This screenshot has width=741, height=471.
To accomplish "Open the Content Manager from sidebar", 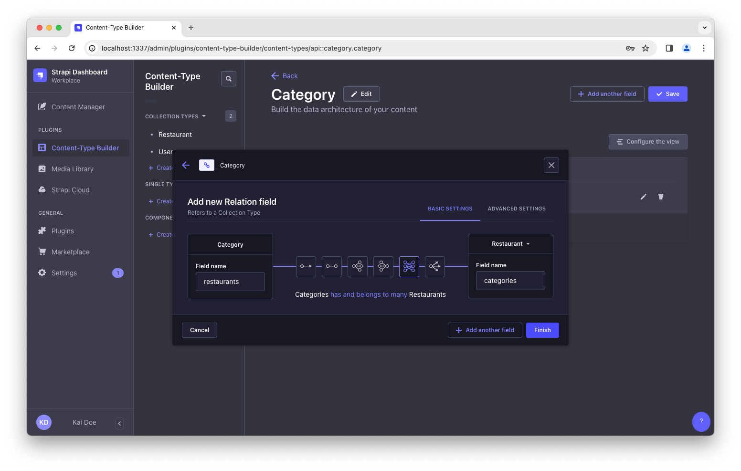I will click(x=78, y=106).
